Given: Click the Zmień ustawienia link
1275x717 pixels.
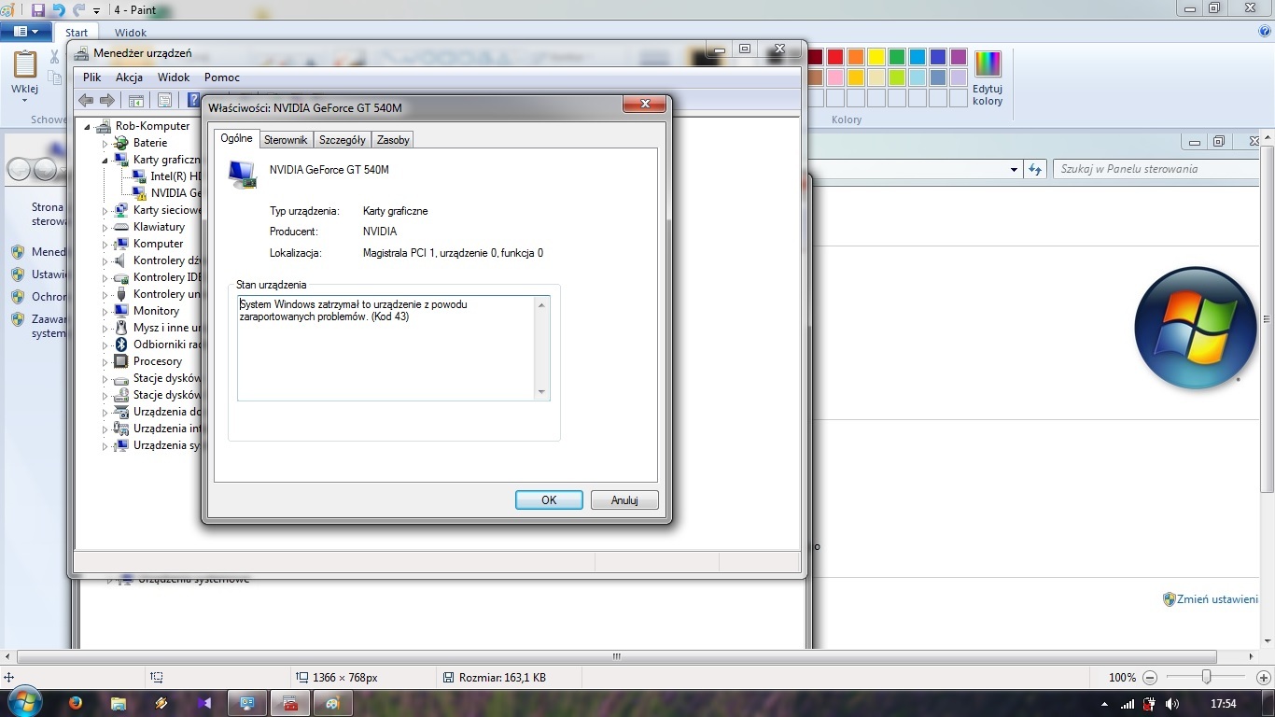Looking at the screenshot, I should 1217,599.
